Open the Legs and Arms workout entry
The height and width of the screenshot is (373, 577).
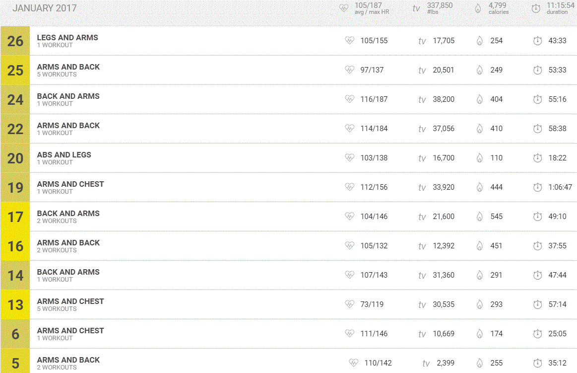[x=67, y=38]
